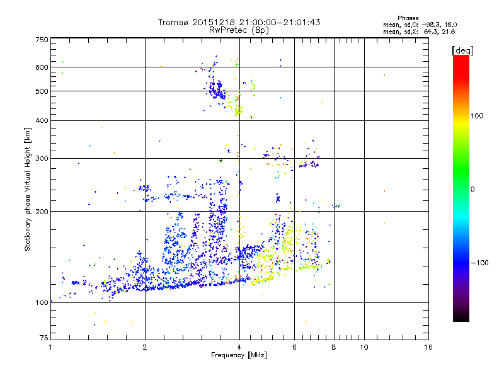The image size is (504, 378).
Task: Click the x-axis tick label '8'
Action: [334, 347]
